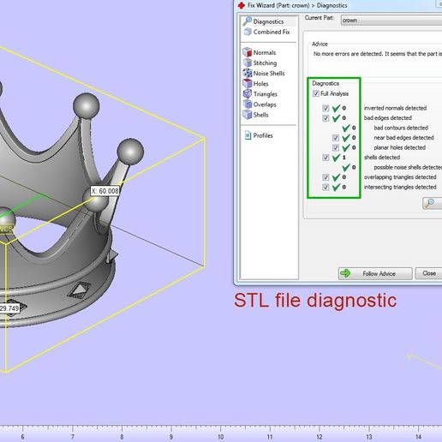Open the Combined Fix page
Image resolution: width=442 pixels, height=442 pixels.
point(266,32)
